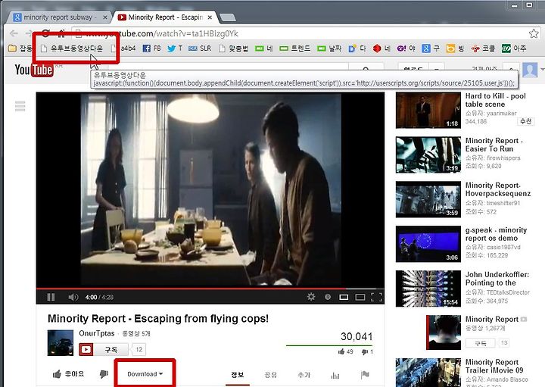The image size is (545, 387).
Task: Close the Minority Report YouTube tab
Action: pos(210,17)
